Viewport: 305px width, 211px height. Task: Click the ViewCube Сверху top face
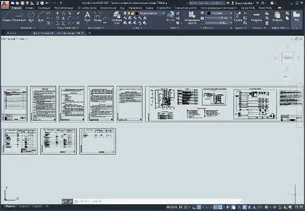click(x=287, y=57)
